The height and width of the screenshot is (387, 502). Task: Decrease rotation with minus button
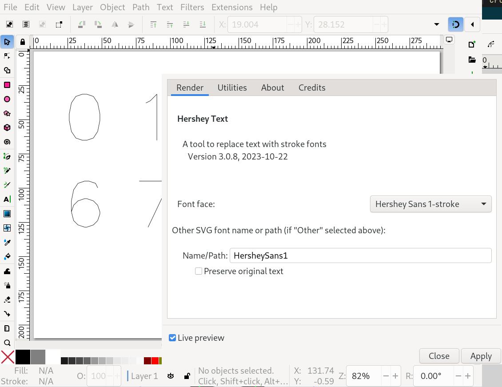[x=458, y=376]
